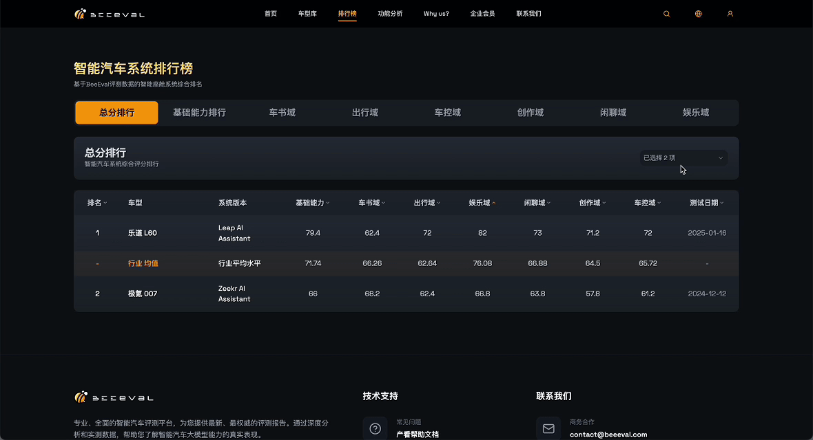Click industry average value 76.08
The height and width of the screenshot is (440, 813).
click(x=482, y=263)
